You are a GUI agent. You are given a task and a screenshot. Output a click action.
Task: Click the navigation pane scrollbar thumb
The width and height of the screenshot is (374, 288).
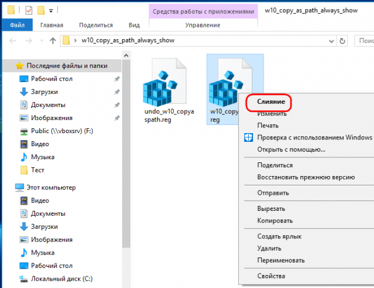click(126, 154)
